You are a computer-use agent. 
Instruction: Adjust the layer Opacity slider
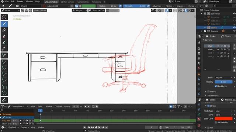[223, 82]
